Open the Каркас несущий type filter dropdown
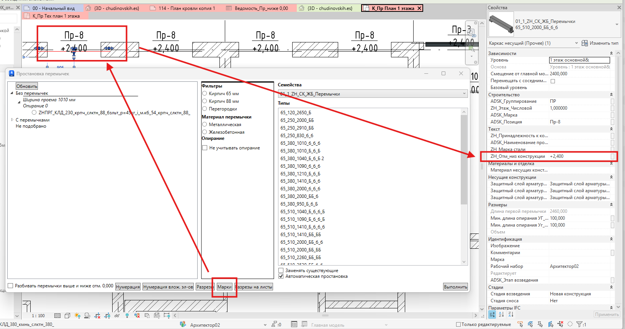625x329 pixels. tap(533, 43)
